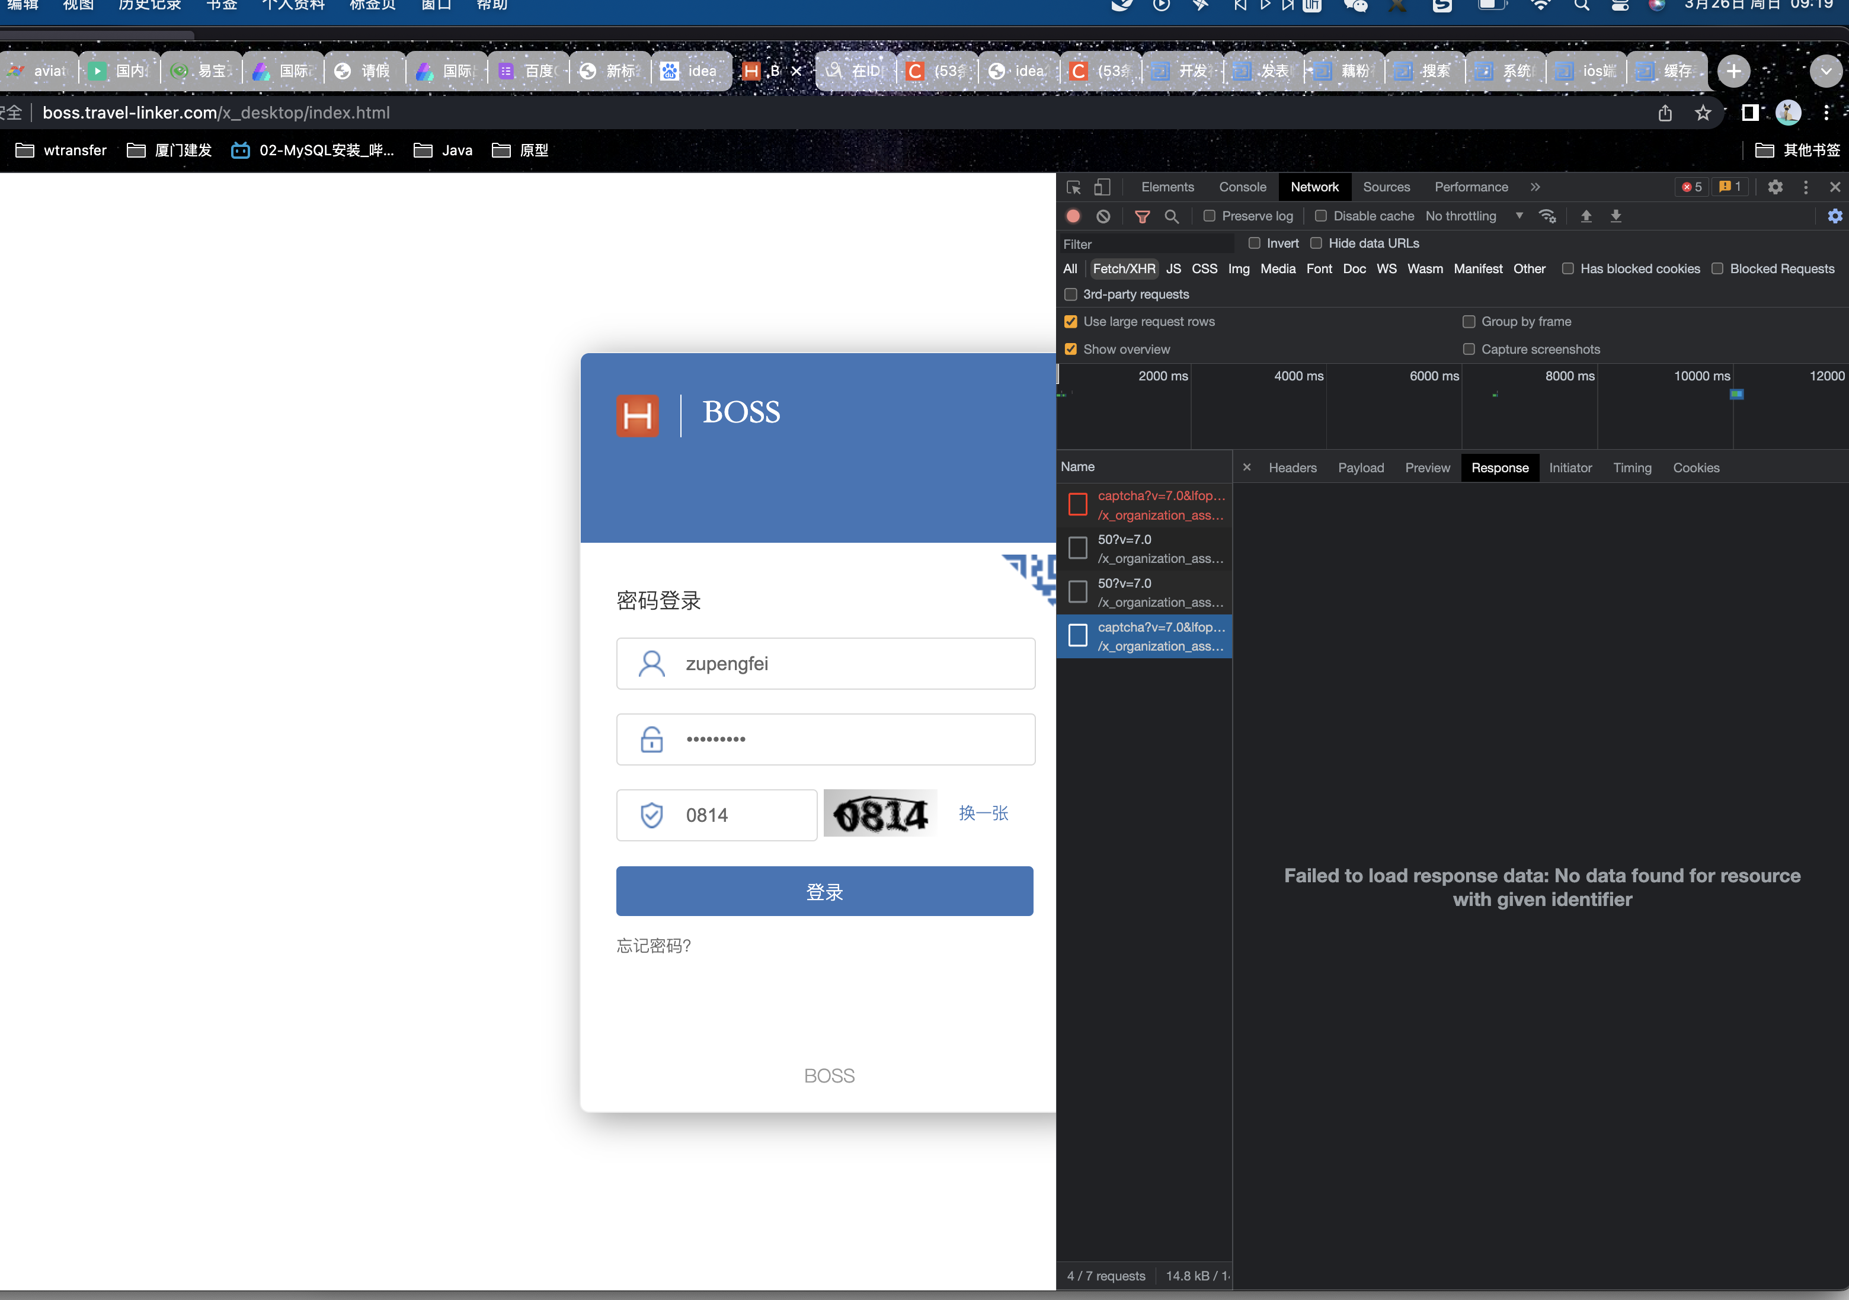
Task: Clear the network log
Action: pos(1103,216)
